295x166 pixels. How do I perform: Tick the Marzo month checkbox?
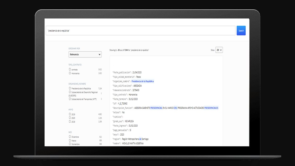tap(70, 140)
